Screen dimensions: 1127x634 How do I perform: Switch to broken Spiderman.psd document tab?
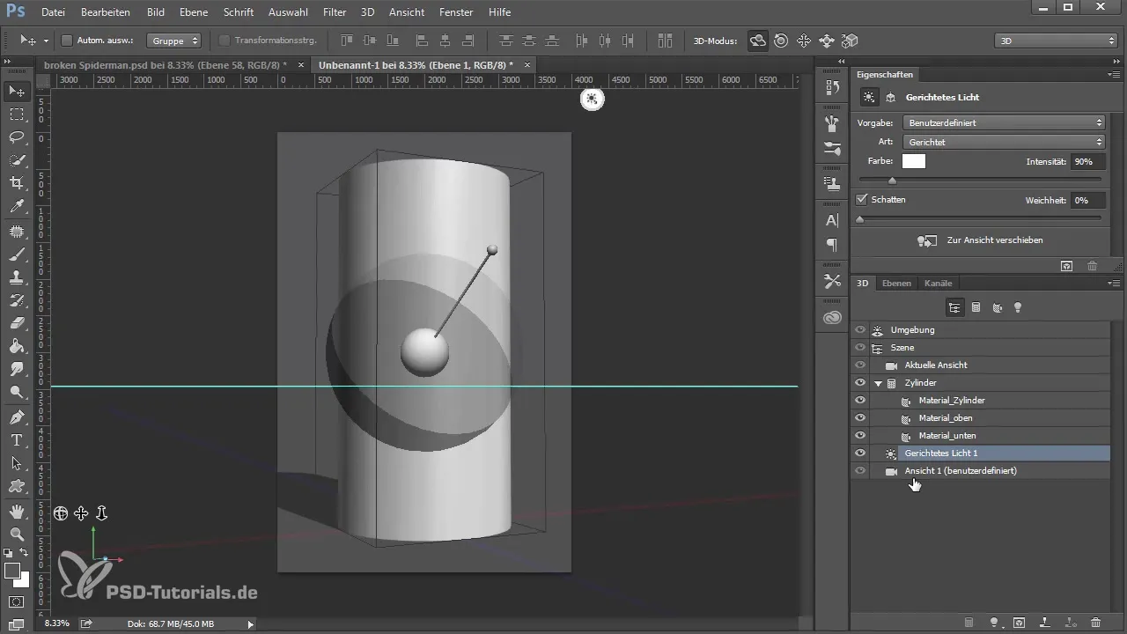(x=166, y=65)
